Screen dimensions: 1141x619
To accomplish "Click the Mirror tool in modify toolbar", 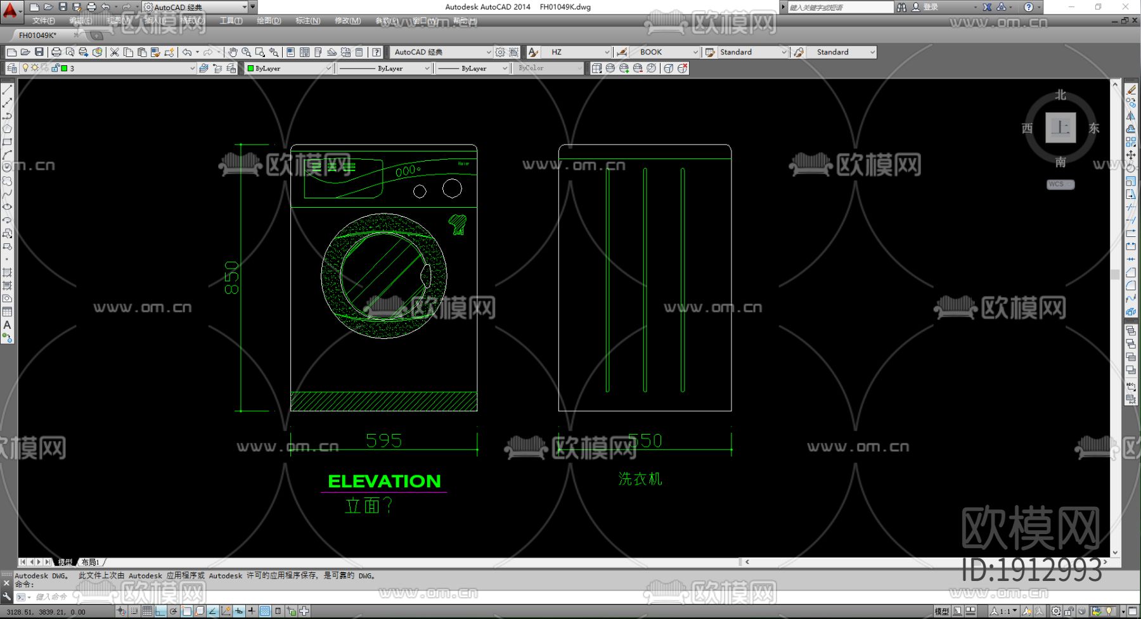I will 1131,116.
